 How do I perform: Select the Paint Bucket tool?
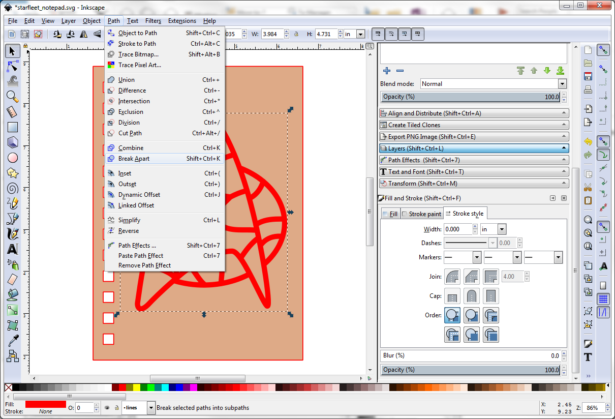point(13,295)
